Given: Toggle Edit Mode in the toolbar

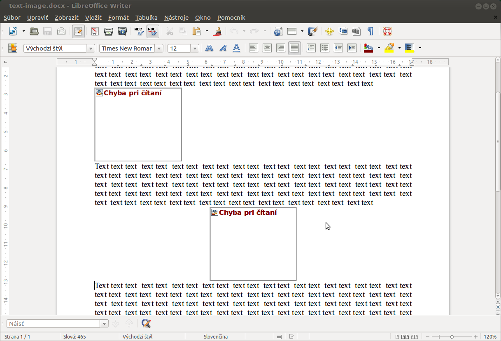Looking at the screenshot, I should point(78,31).
